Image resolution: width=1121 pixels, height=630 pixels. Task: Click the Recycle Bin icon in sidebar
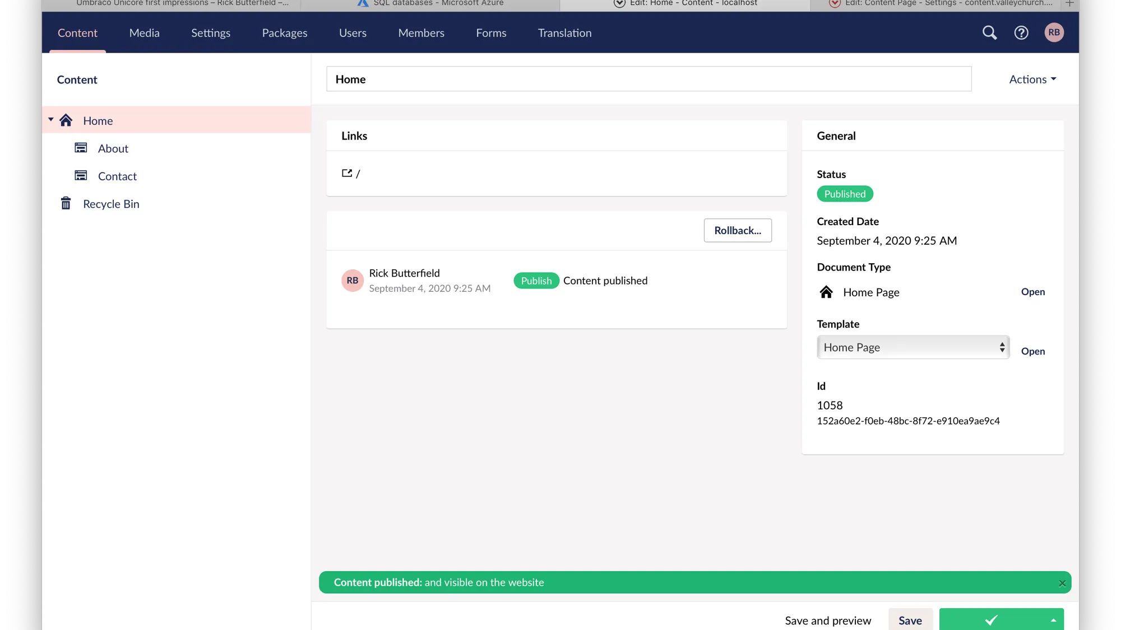tap(66, 203)
